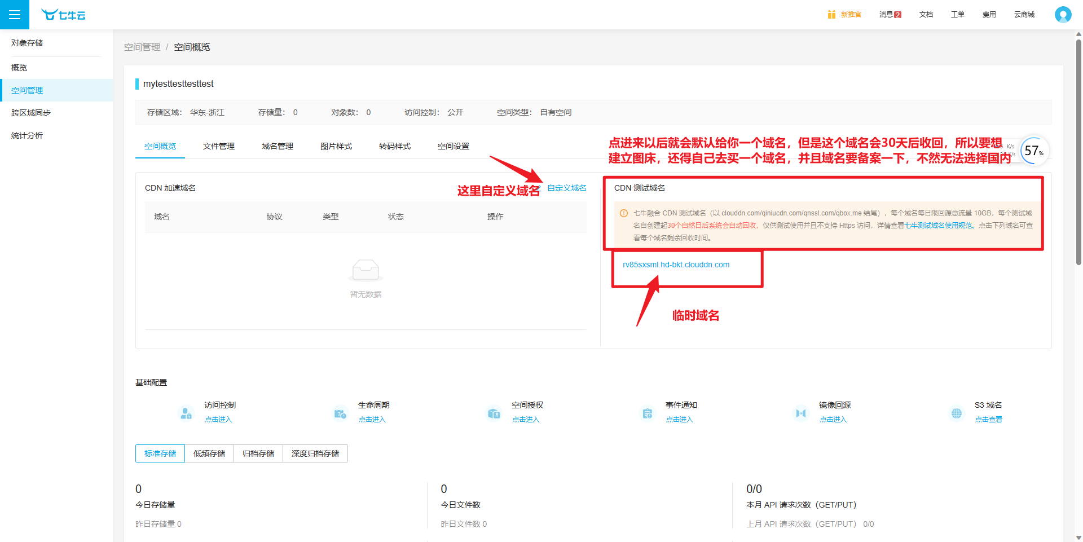Select 概览 in the sidebar

(x=56, y=68)
